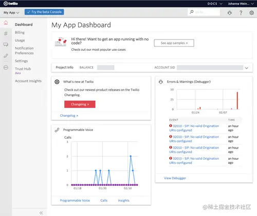Image resolution: width=257 pixels, height=216 pixels.
Task: Click See app samples button
Action: click(174, 43)
